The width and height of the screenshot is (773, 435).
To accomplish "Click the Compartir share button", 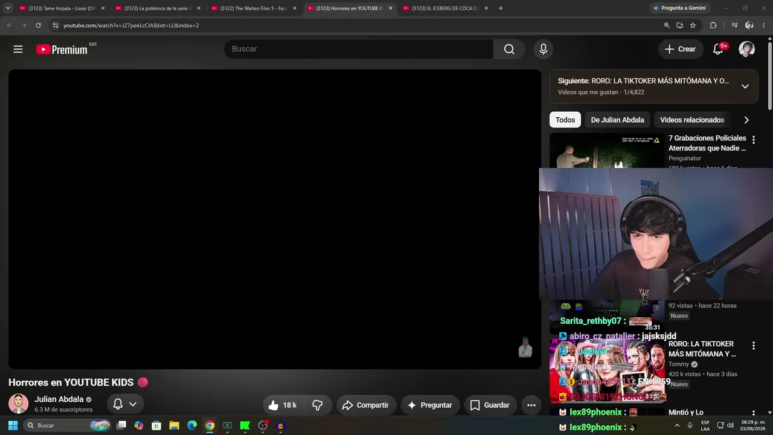I will click(366, 405).
